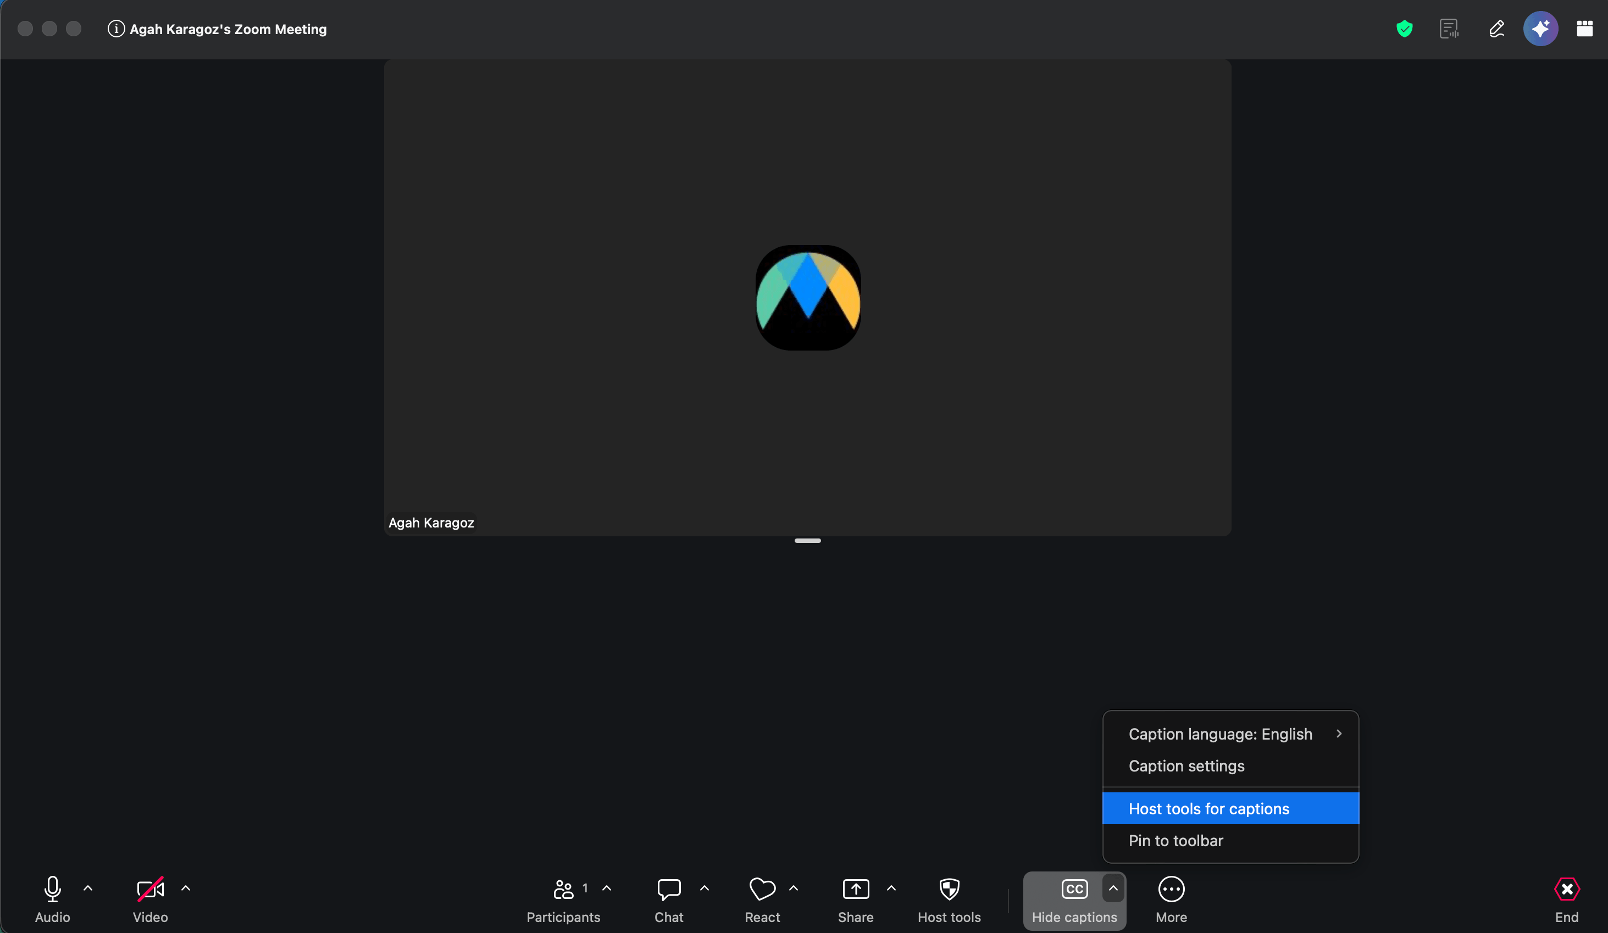Click Agah Karagoz's Zoom Meeting title
This screenshot has width=1608, height=933.
[x=229, y=29]
